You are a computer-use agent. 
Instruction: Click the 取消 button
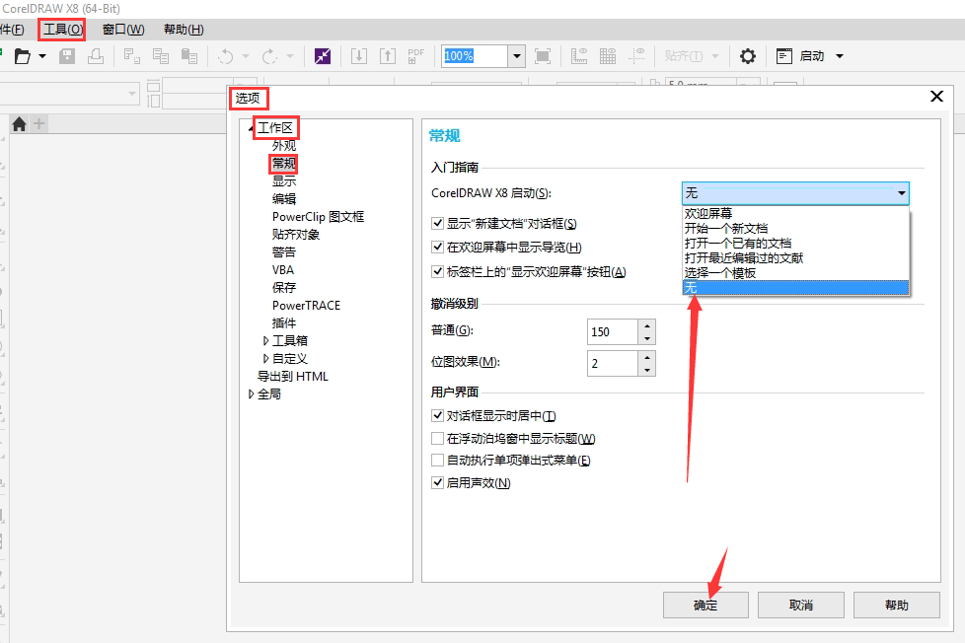tap(800, 605)
